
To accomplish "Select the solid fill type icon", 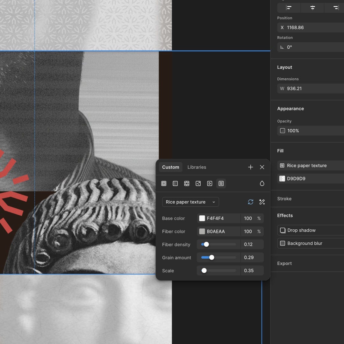I will (x=164, y=183).
